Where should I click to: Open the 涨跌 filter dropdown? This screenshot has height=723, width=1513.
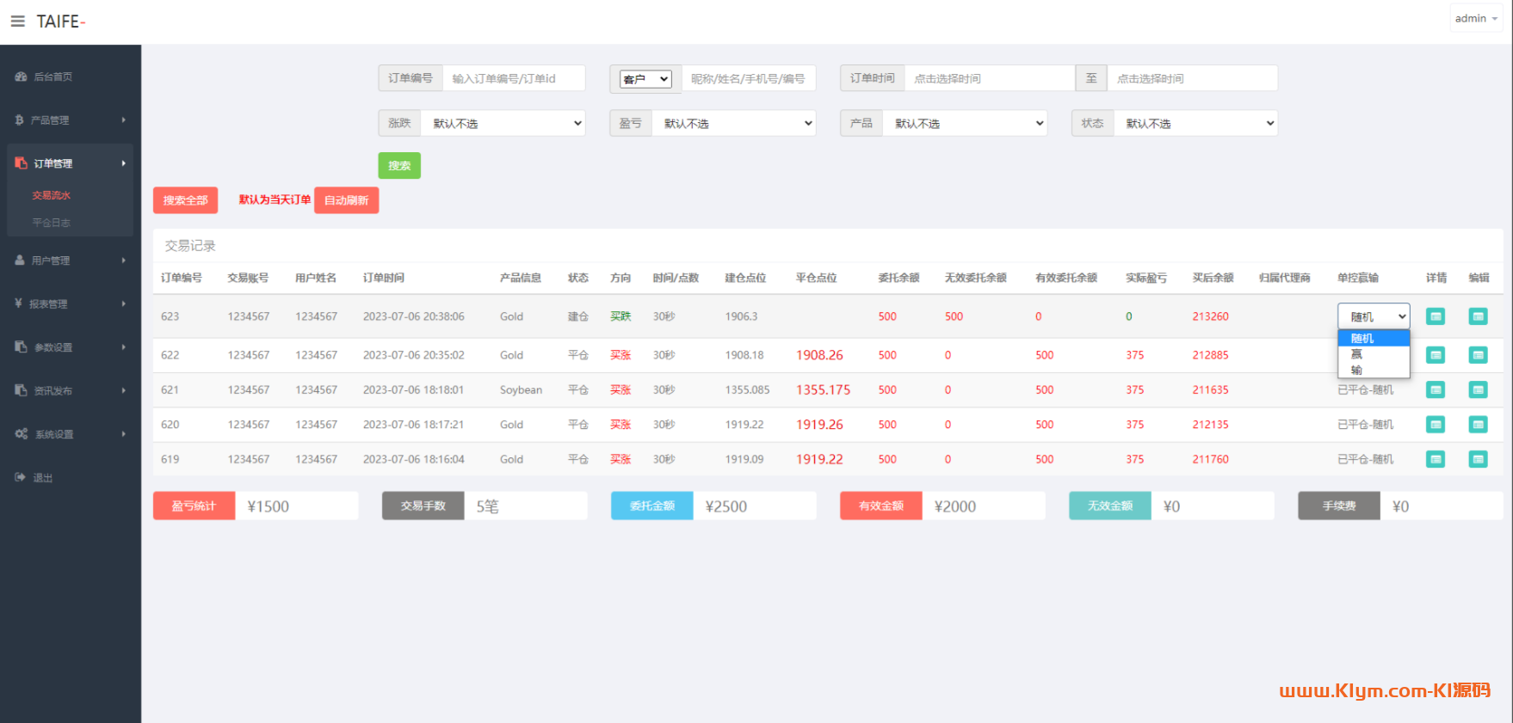(503, 123)
